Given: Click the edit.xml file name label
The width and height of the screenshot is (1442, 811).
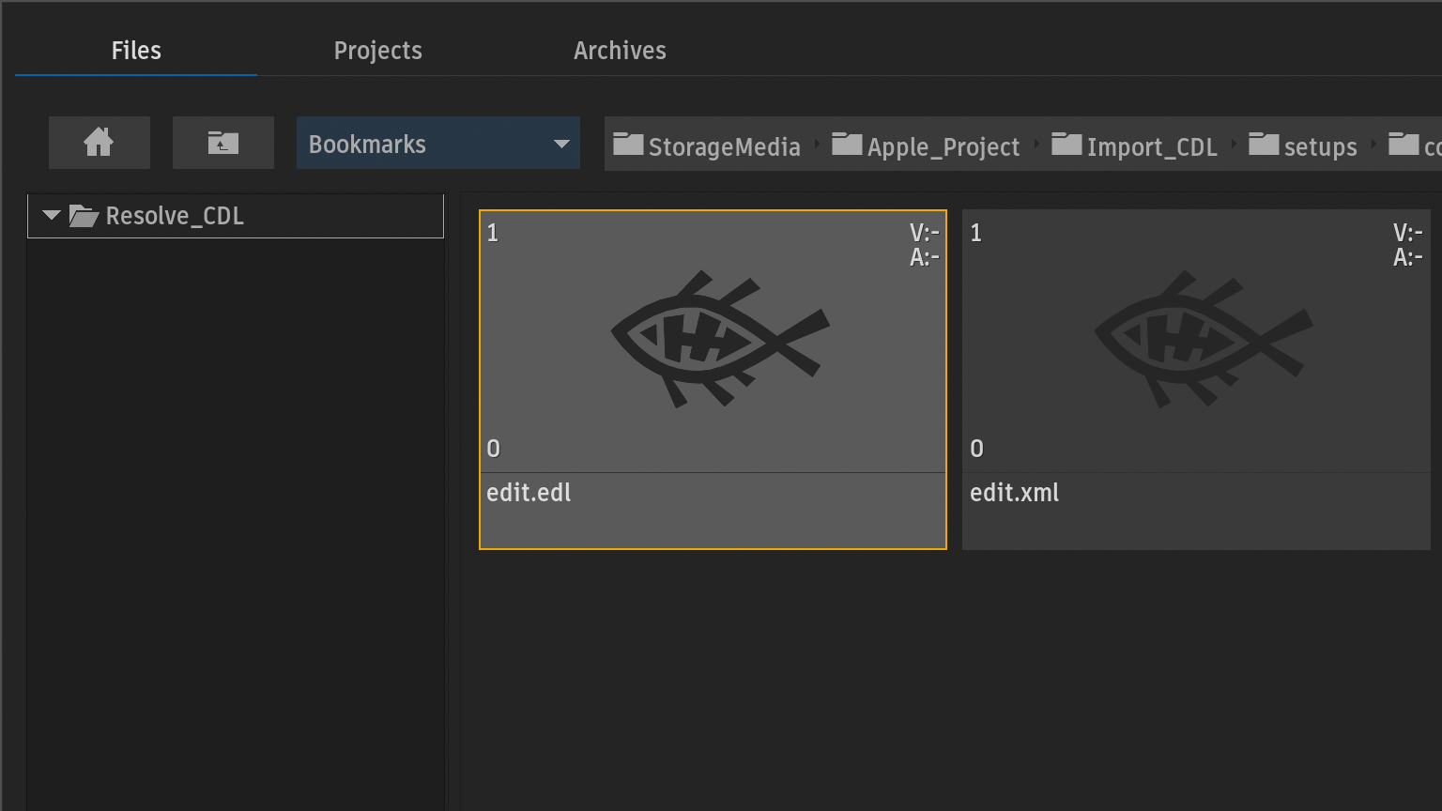Looking at the screenshot, I should [x=1014, y=493].
